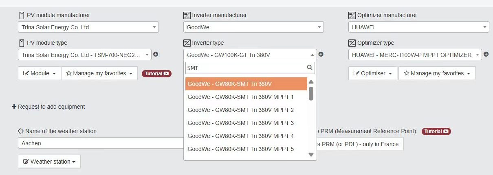Open Optimizer manufacturer HUAWEI dropdown
Viewport: 493px width, 175px height.
pyautogui.click(x=419, y=27)
